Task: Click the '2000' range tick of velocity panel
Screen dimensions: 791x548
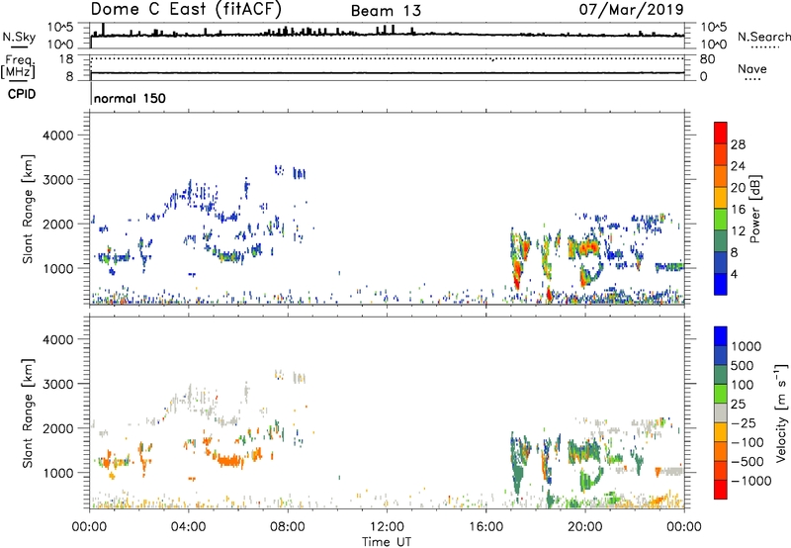Action: coord(57,428)
